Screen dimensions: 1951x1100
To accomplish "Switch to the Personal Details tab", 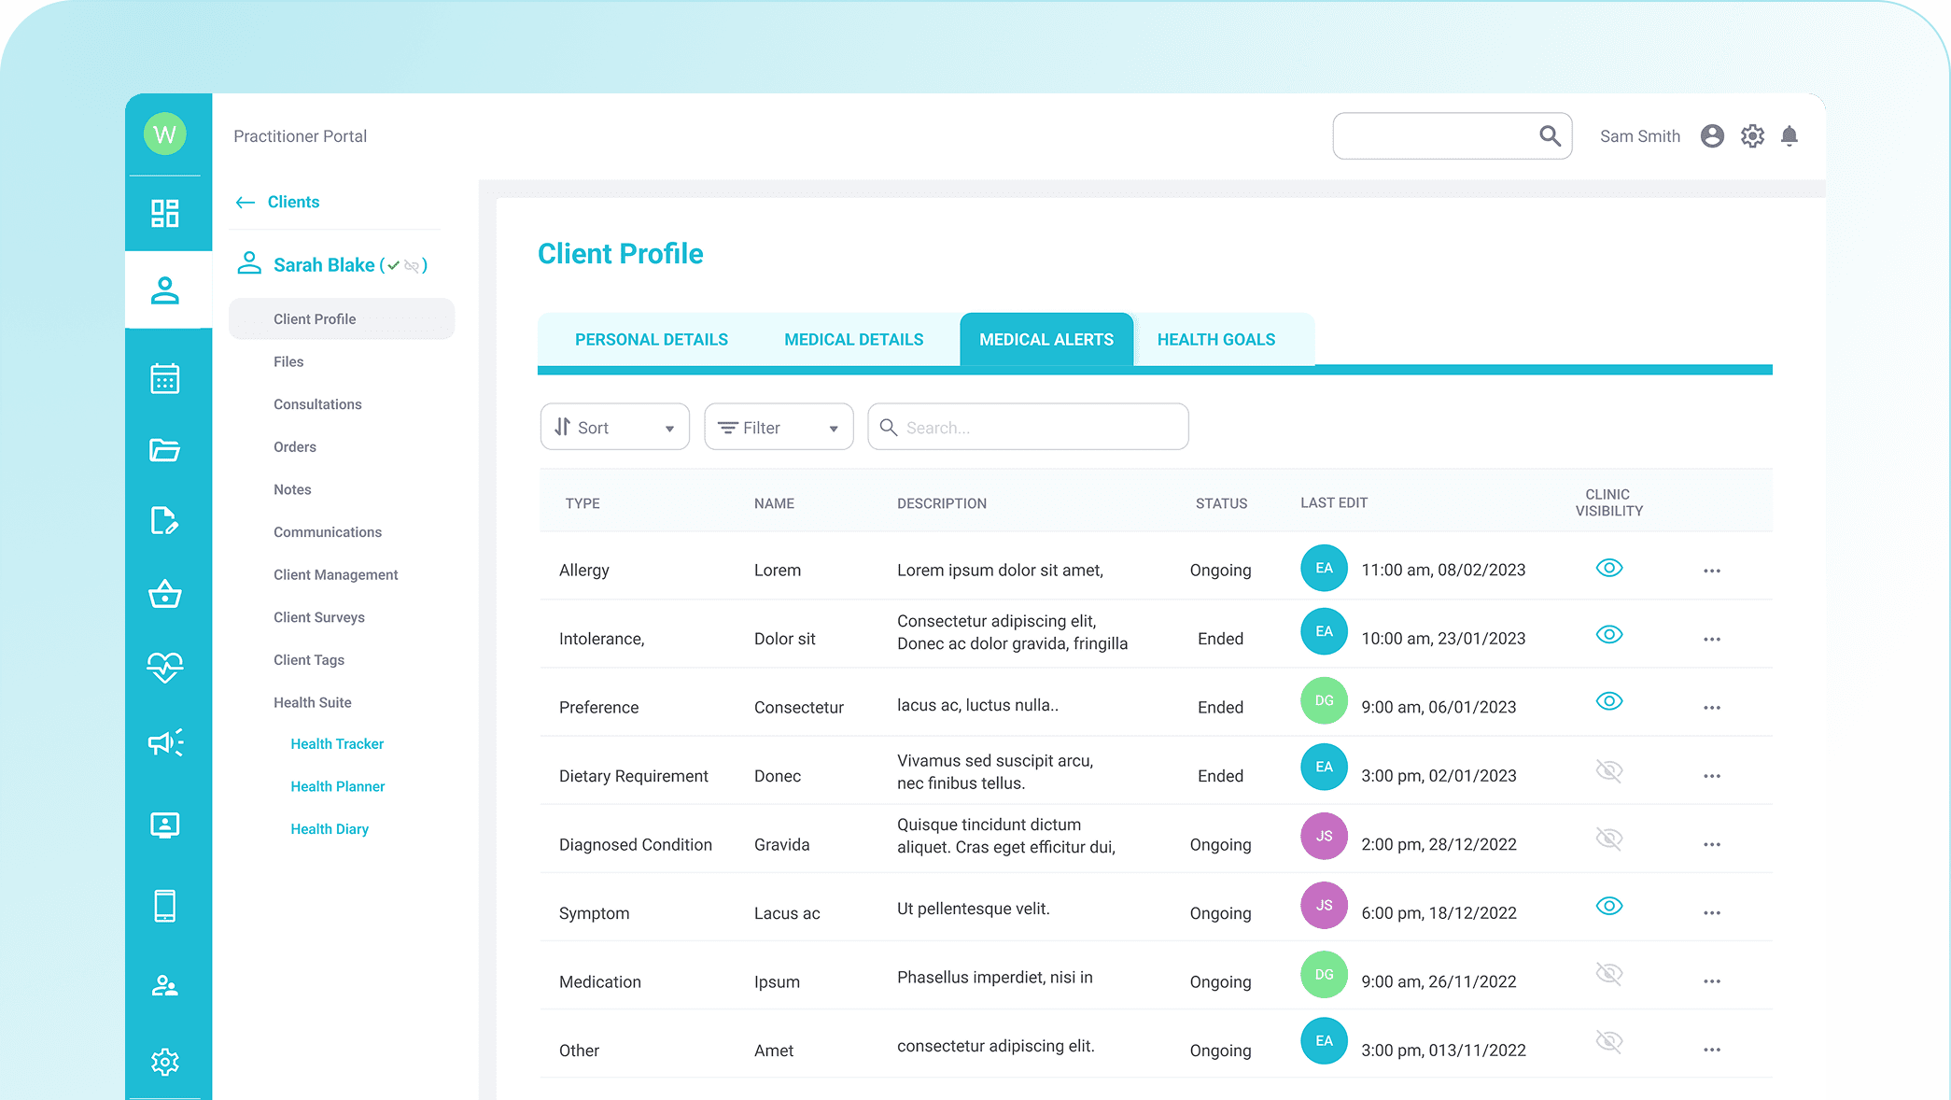I will click(651, 340).
